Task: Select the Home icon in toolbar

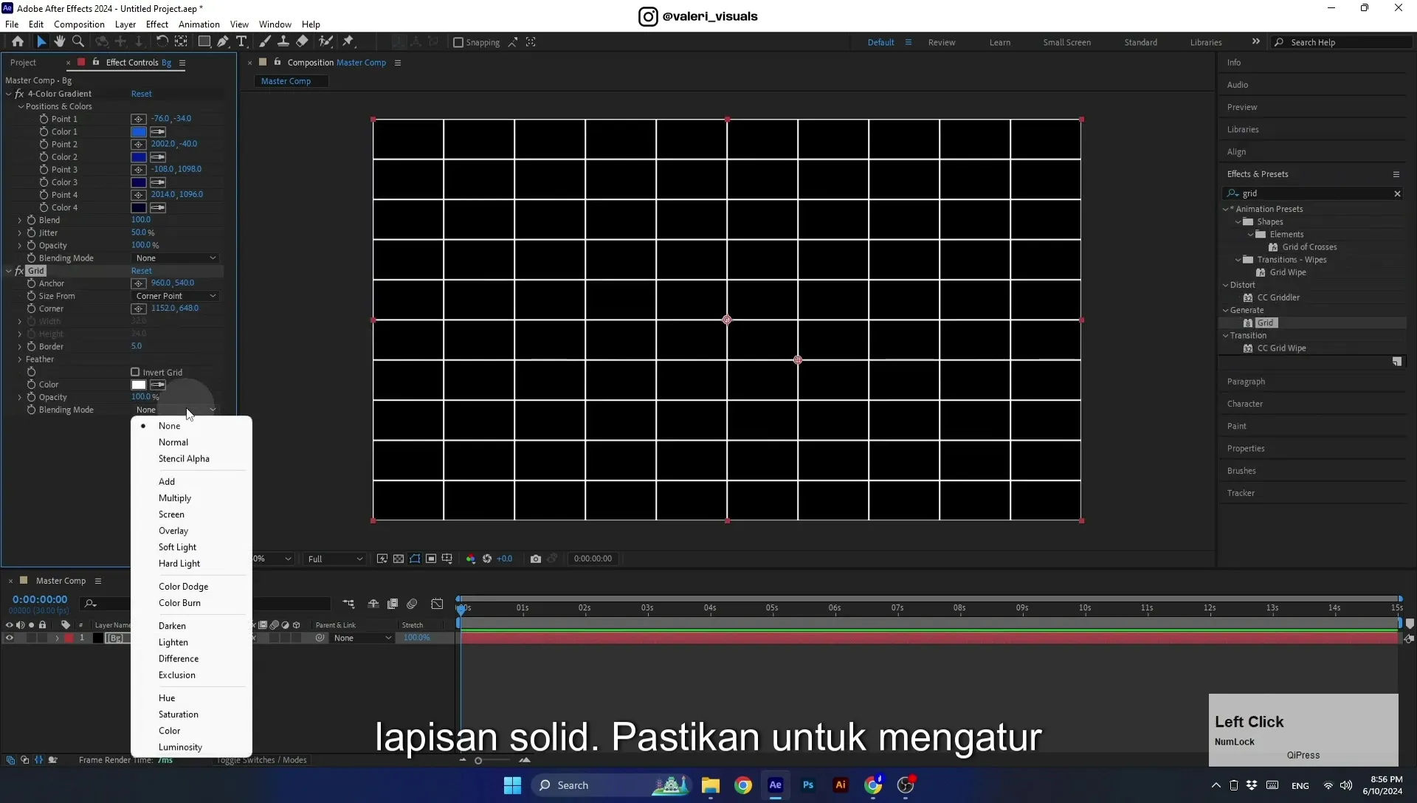Action: pyautogui.click(x=18, y=42)
